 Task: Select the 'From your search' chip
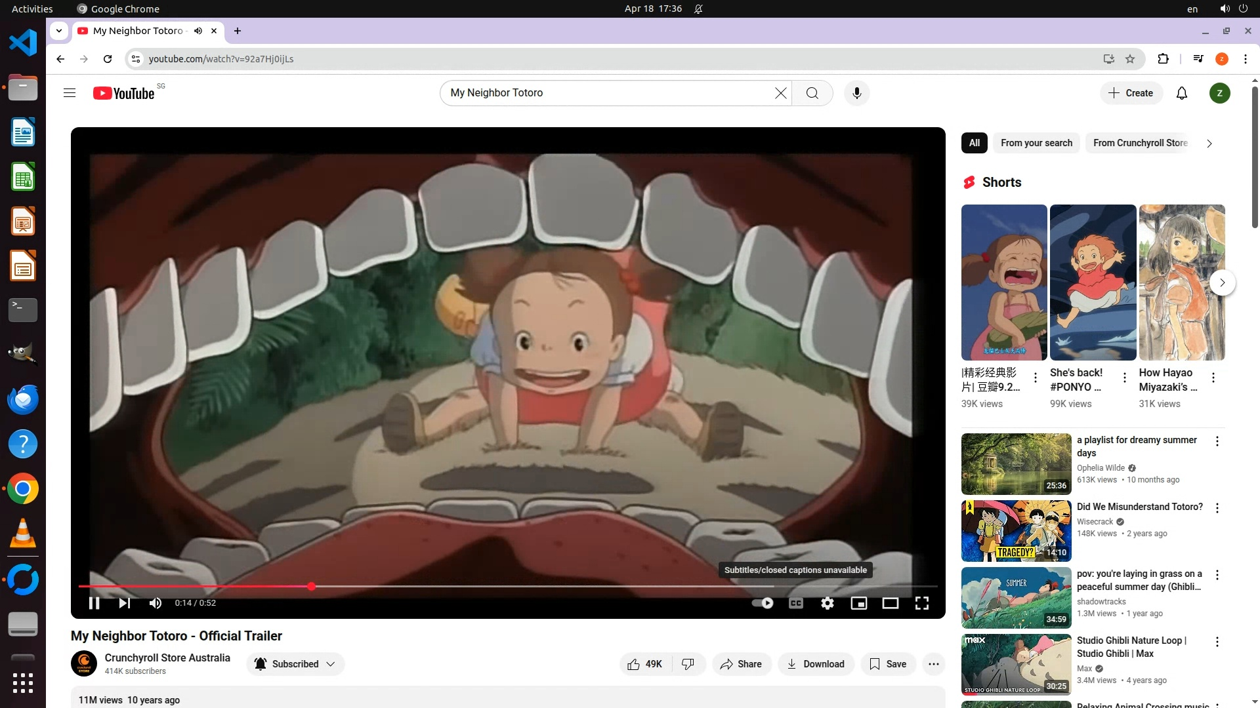(1036, 143)
